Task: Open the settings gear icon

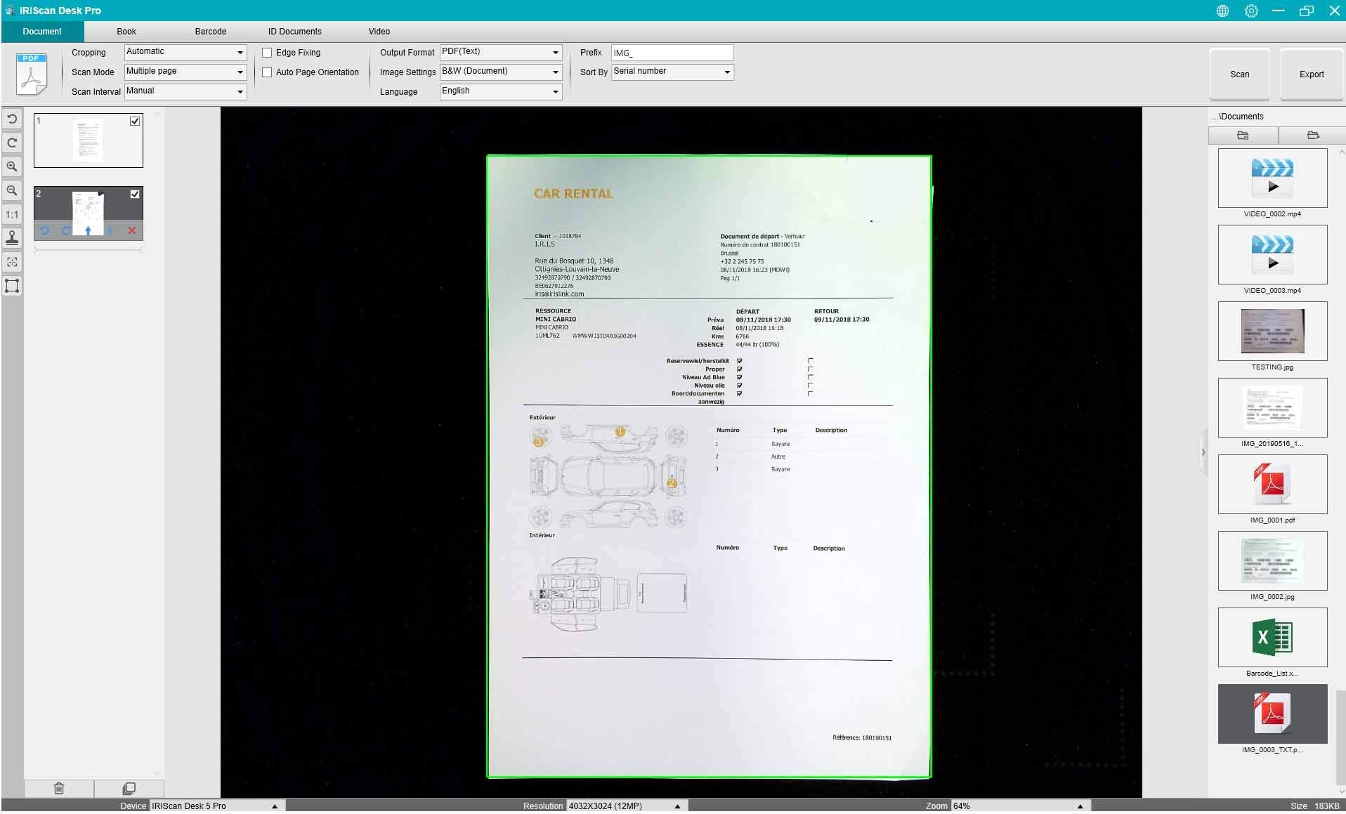Action: [x=1251, y=11]
